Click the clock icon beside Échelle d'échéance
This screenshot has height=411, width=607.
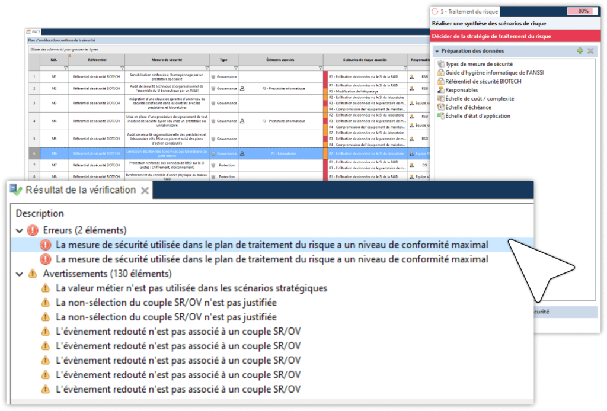(440, 107)
